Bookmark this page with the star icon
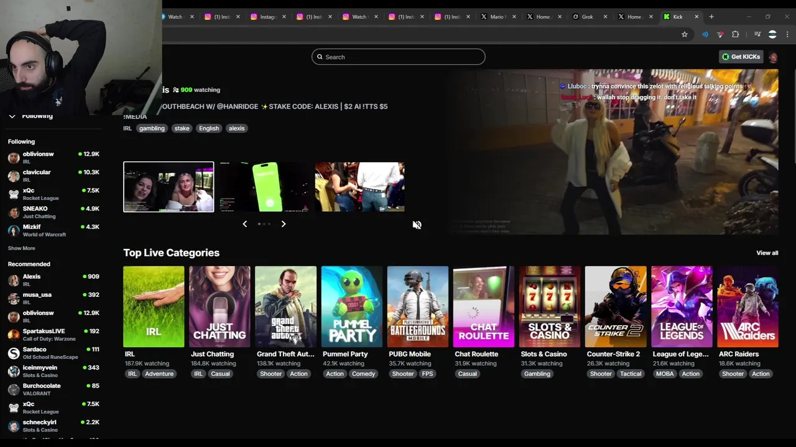The image size is (796, 447). pos(685,35)
